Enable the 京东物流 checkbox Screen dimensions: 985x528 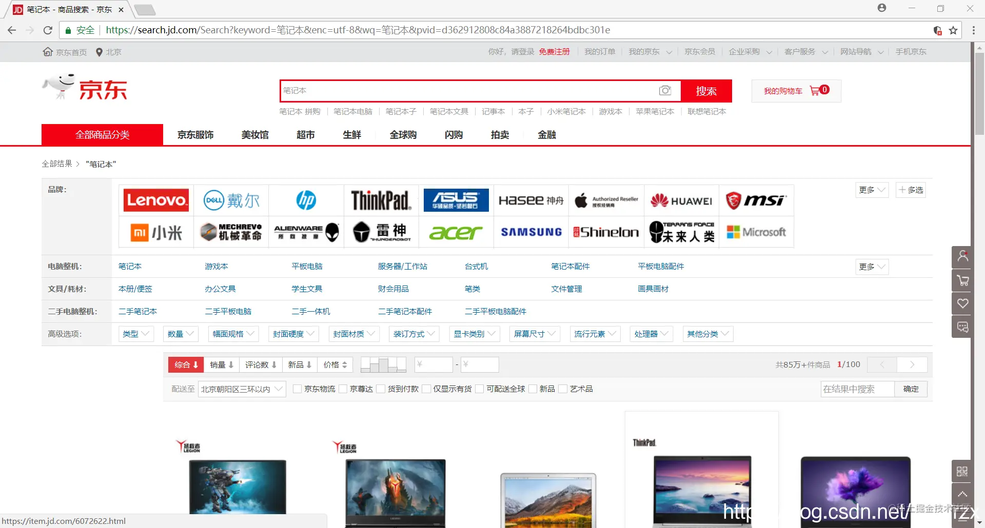point(297,389)
